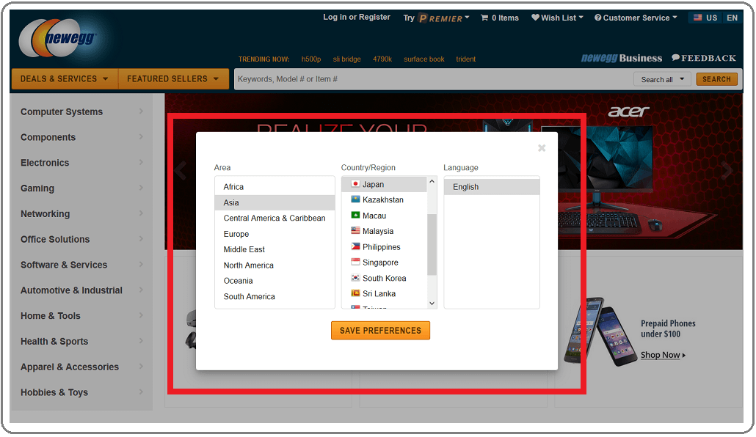Click trending term 4790k

tap(382, 59)
